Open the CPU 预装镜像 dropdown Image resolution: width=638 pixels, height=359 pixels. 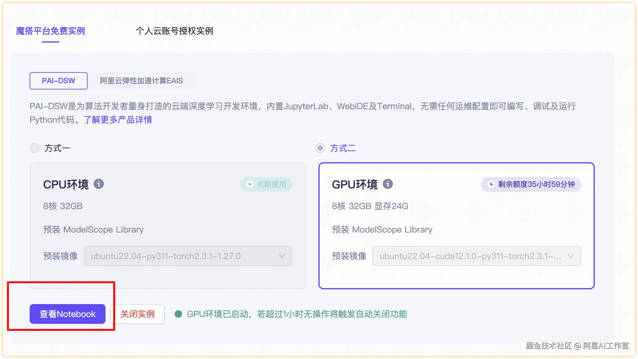pyautogui.click(x=188, y=256)
